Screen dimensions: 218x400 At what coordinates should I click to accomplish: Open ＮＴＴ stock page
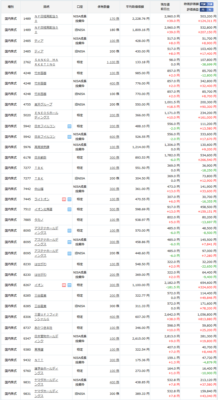[x=39, y=360]
